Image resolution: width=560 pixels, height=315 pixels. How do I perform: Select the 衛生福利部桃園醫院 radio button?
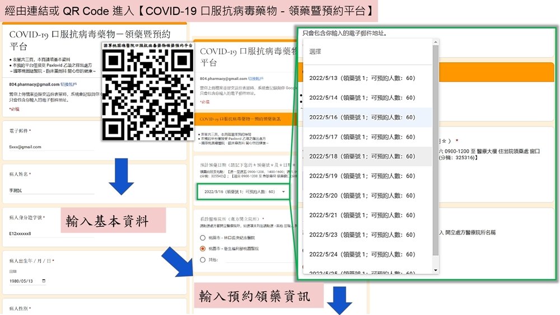tap(203, 248)
